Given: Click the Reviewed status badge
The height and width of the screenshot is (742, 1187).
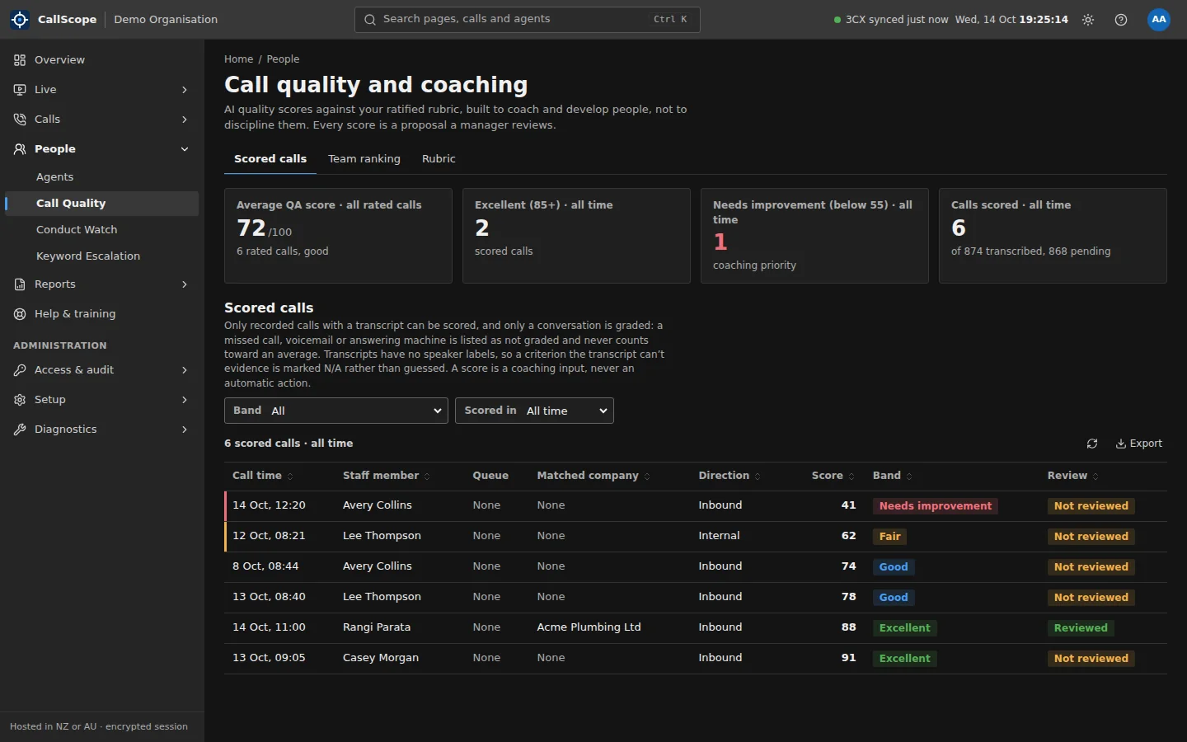Looking at the screenshot, I should [x=1081, y=628].
